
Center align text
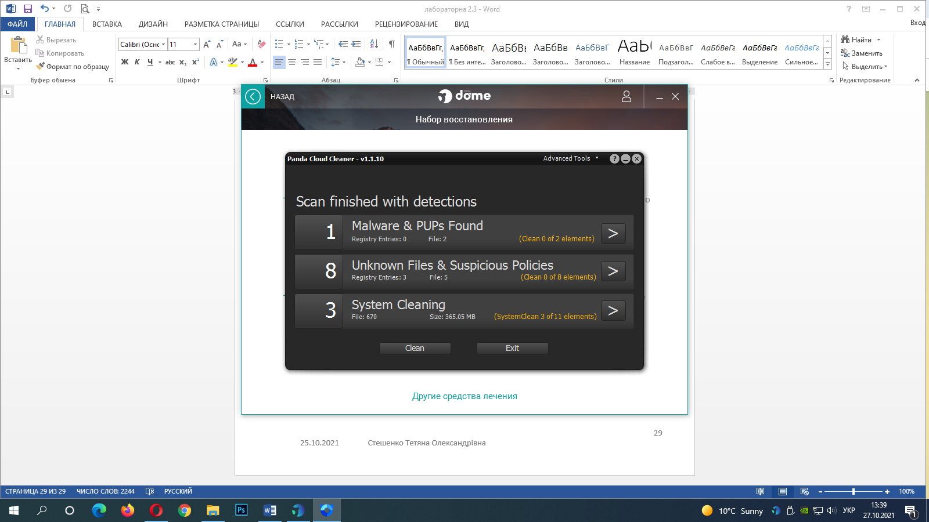click(292, 62)
